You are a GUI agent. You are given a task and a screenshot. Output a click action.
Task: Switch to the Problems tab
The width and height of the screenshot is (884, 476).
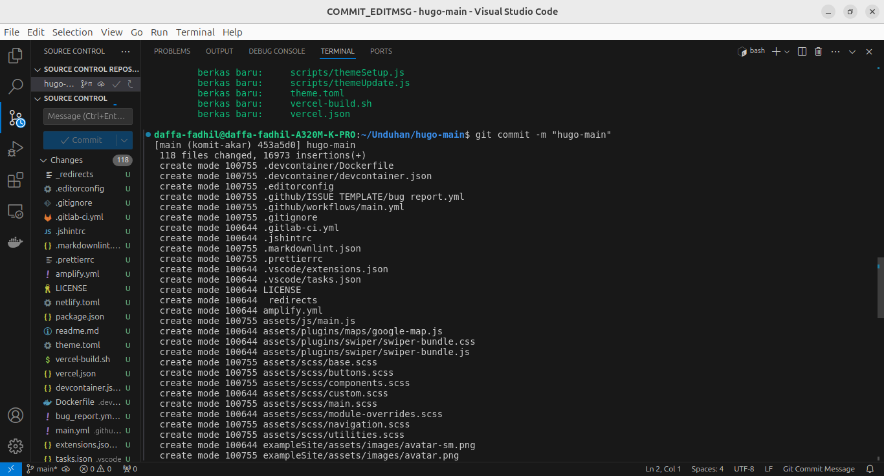point(172,51)
